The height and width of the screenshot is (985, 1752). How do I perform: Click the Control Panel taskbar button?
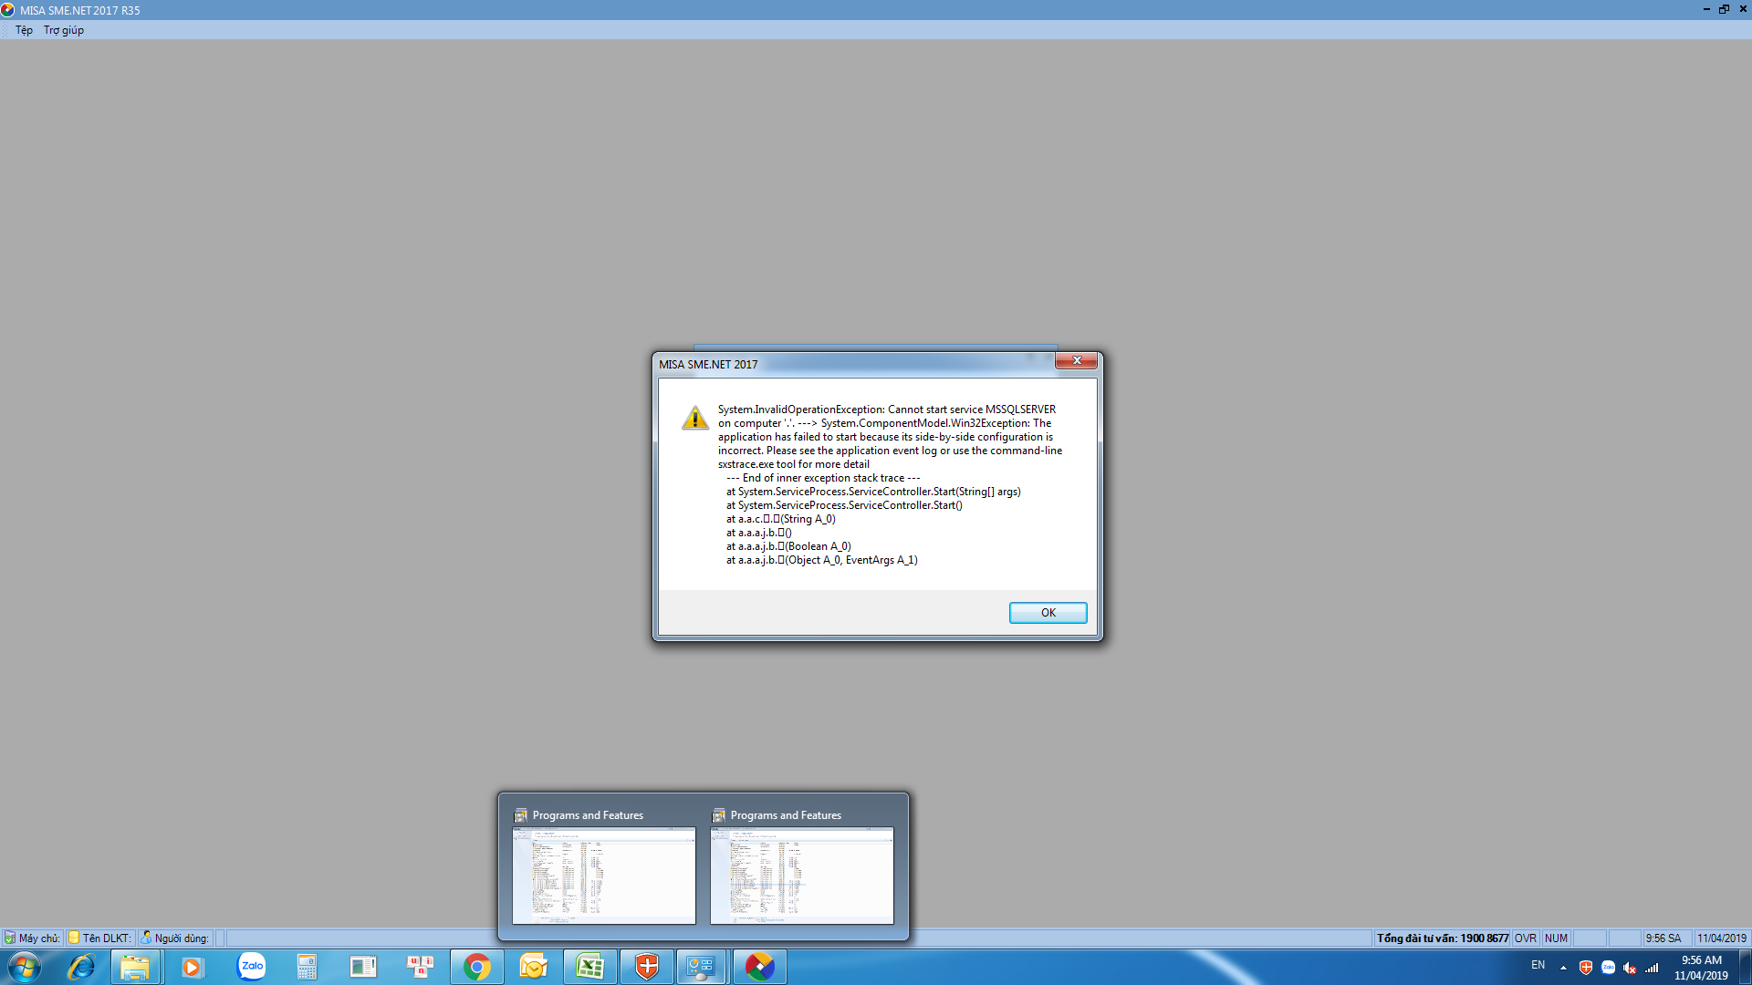click(x=701, y=967)
